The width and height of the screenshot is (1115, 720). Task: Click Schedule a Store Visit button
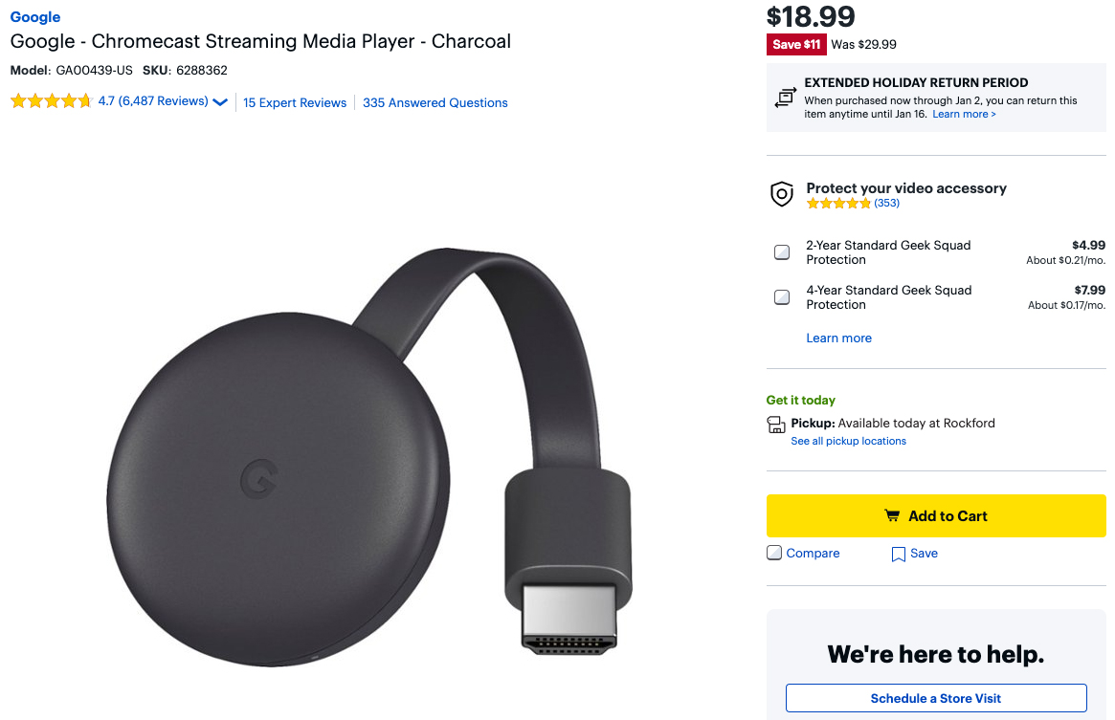[936, 698]
